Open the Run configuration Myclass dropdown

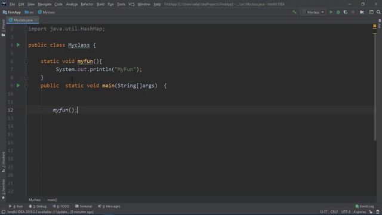pos(313,12)
